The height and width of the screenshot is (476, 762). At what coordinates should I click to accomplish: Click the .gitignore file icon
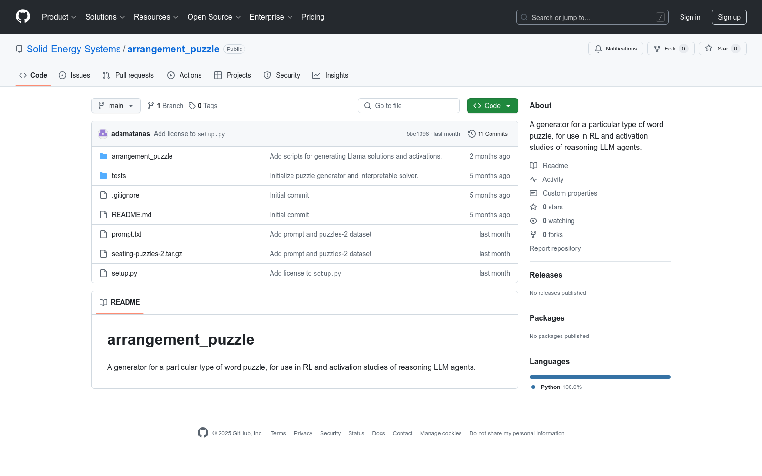point(103,195)
